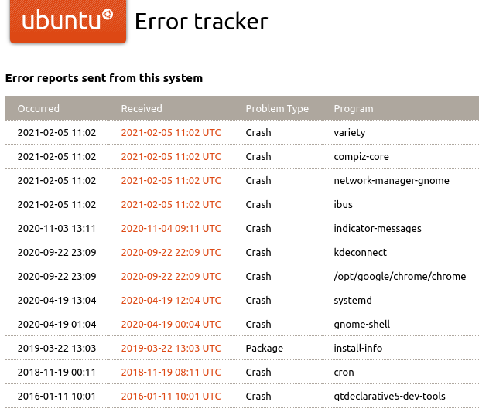Click the Occurred time in the ibus row

(56, 204)
